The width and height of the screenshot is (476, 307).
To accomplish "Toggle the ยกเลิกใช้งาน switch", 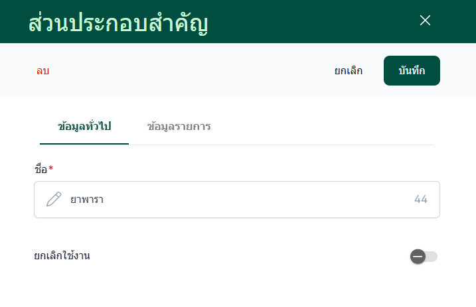I will click(424, 257).
